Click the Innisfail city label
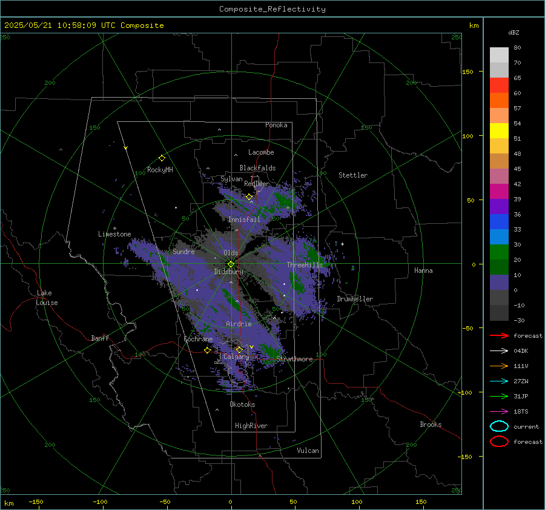Viewport: 545px width, 510px height. pyautogui.click(x=244, y=220)
